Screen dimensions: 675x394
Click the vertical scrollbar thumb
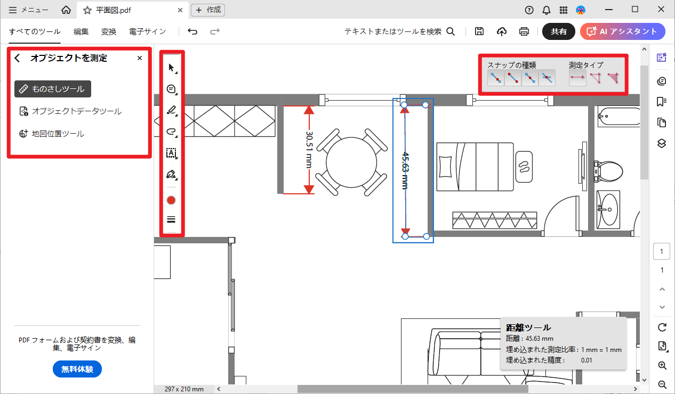(644, 122)
